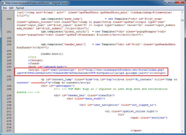Click the <li> tag on line 202
This screenshot has height=135, width=186.
point(121,115)
